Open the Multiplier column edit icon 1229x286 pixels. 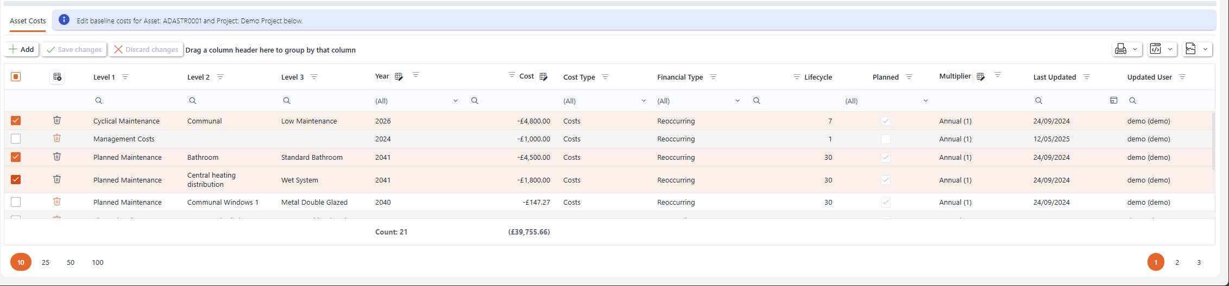980,77
